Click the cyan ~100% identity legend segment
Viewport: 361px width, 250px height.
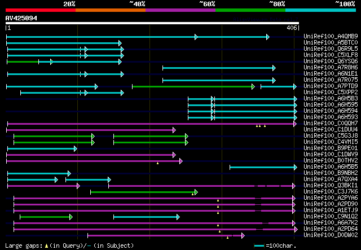coord(320,10)
